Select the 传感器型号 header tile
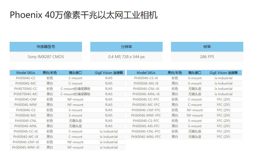The image size is (254, 164). tap(46, 47)
